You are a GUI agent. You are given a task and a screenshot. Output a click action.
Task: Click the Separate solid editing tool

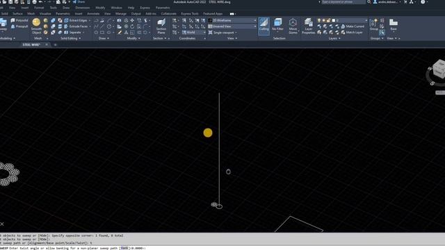(72, 33)
